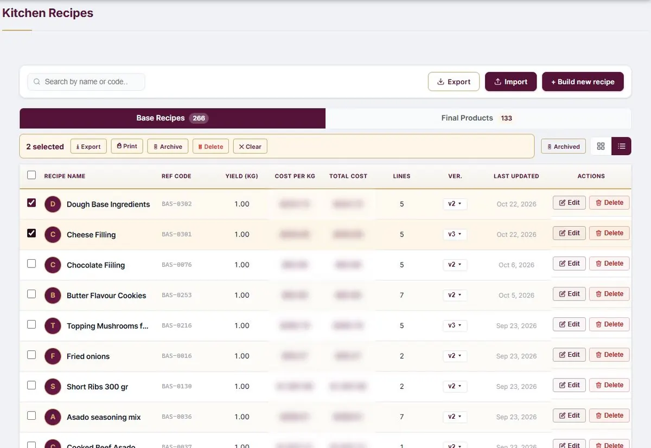The height and width of the screenshot is (448, 651).
Task: Delete Fried onions recipe row
Action: 609,354
